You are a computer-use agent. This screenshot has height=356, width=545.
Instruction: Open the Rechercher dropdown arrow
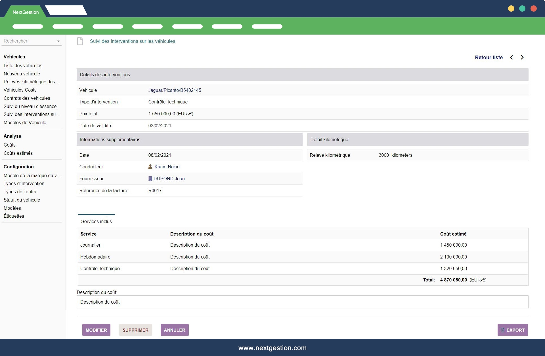point(58,41)
